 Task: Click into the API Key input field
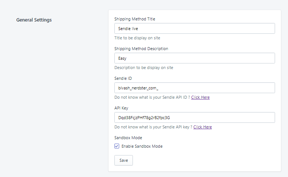coord(194,117)
